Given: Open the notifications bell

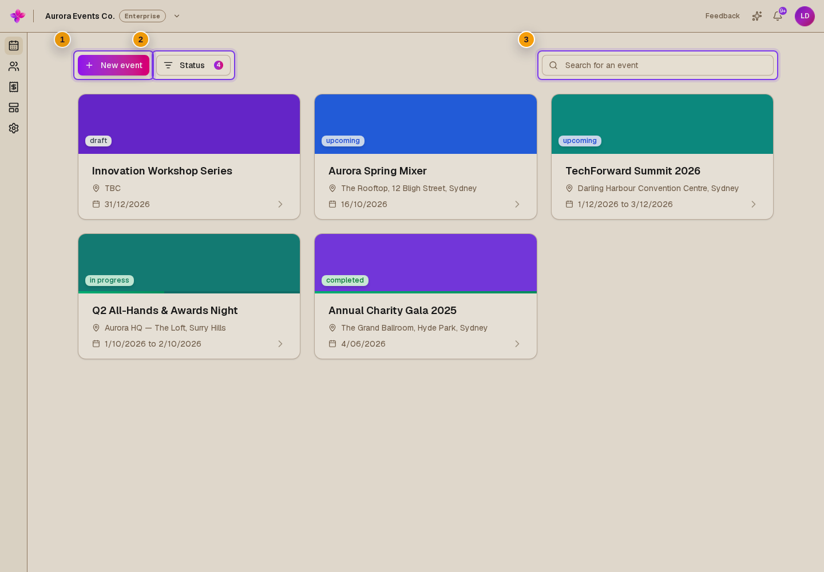Looking at the screenshot, I should point(778,16).
